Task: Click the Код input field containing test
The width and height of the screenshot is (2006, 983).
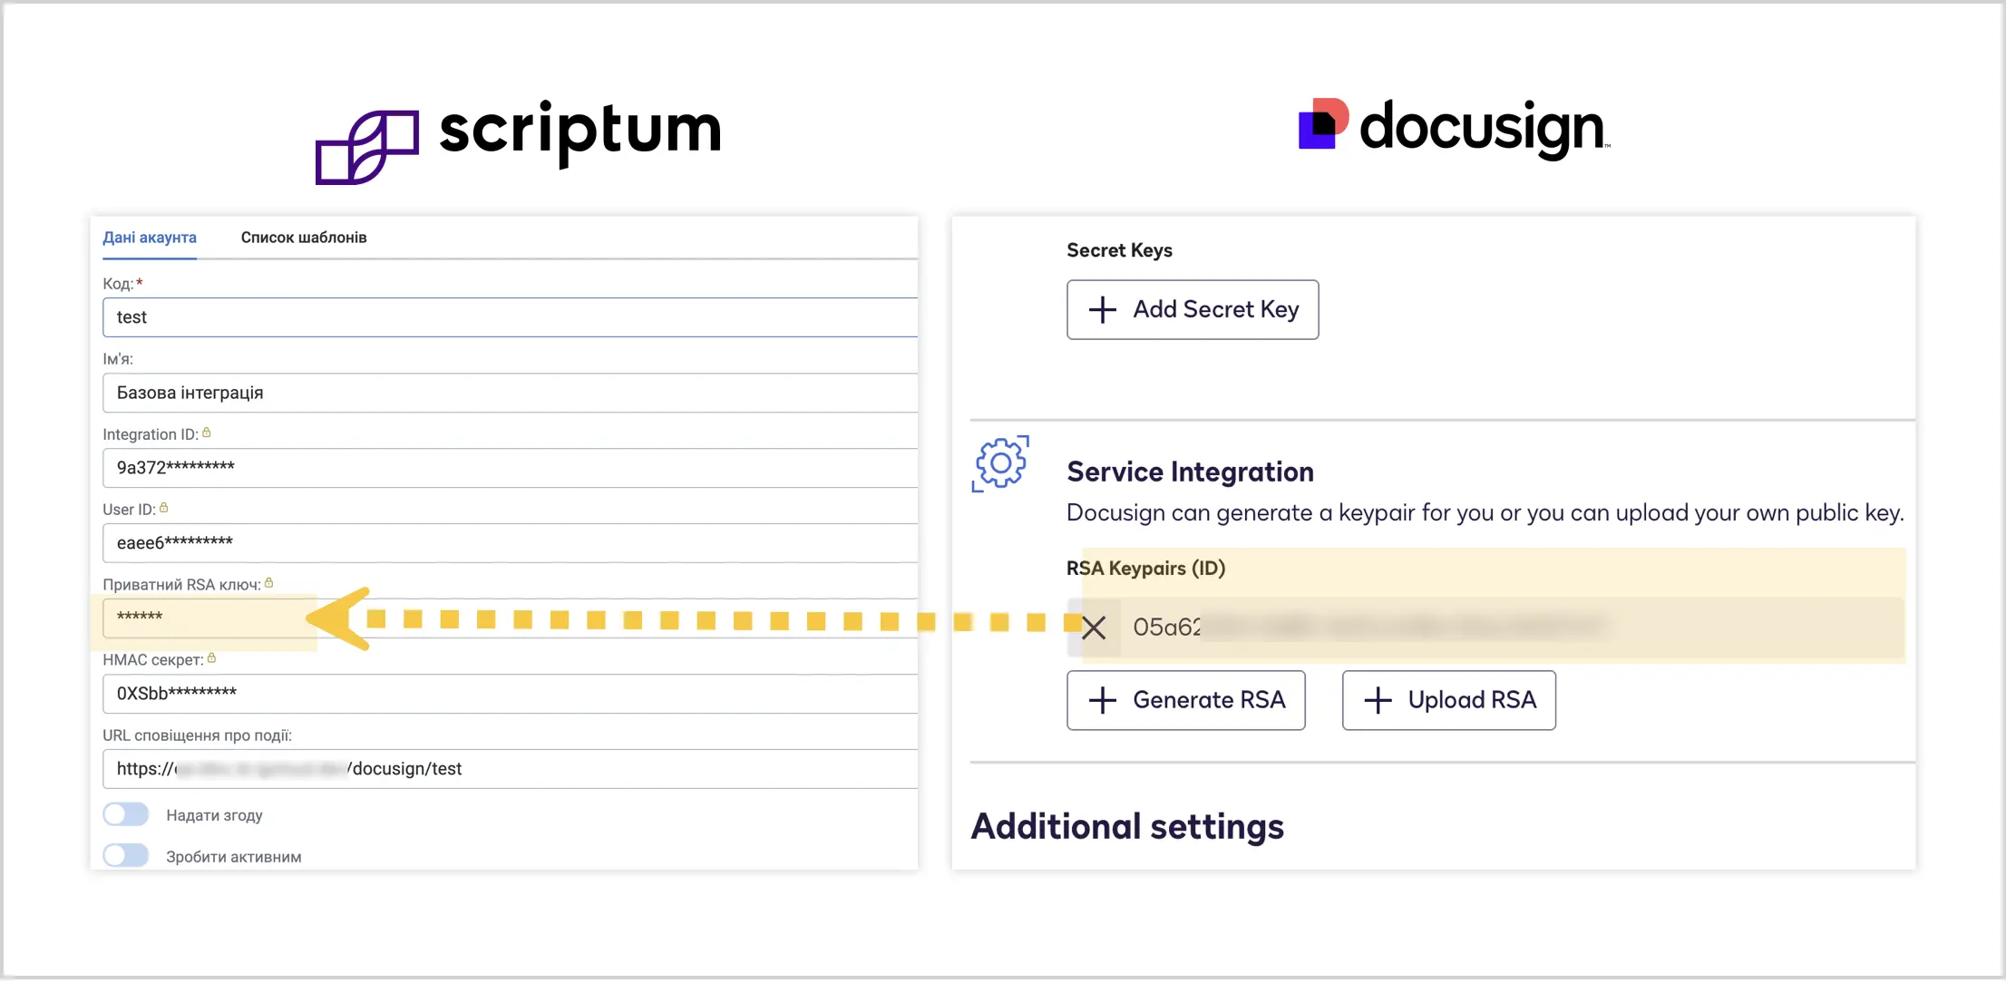Action: click(x=511, y=317)
